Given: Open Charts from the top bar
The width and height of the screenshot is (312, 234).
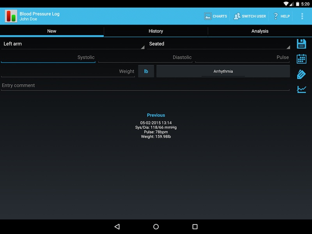Looking at the screenshot, I should [x=216, y=16].
